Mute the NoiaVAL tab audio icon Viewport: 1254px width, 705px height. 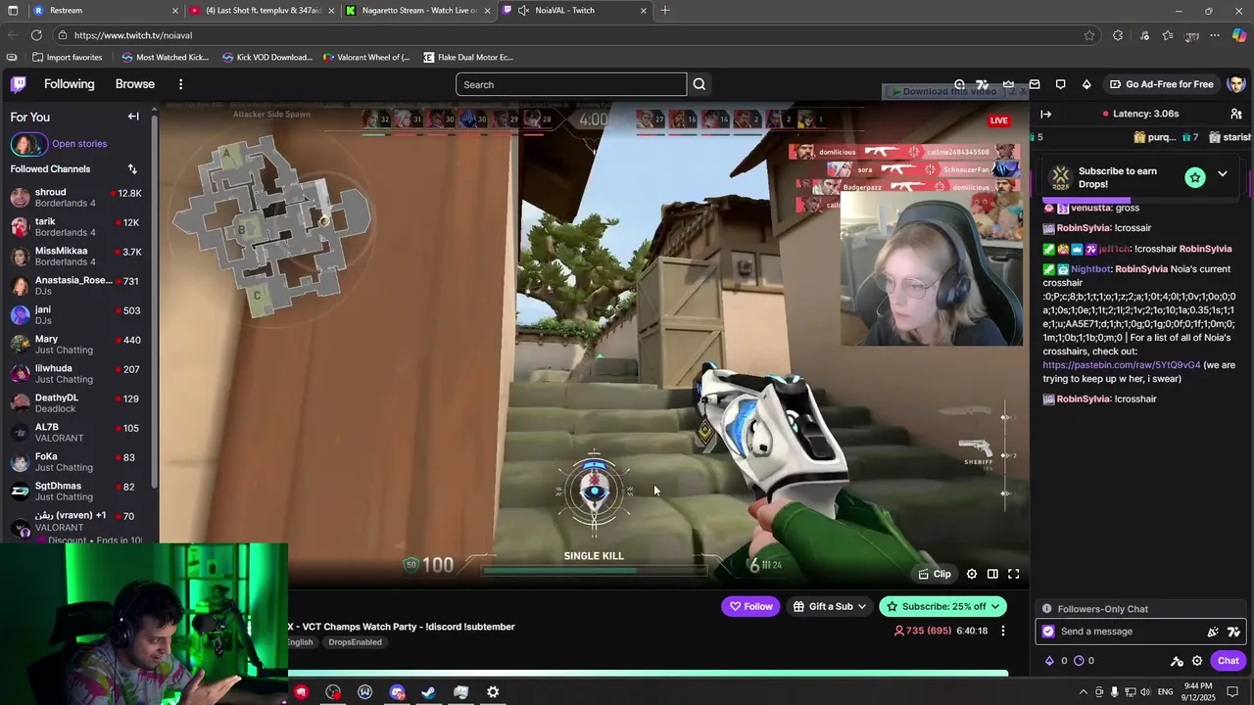coord(524,11)
